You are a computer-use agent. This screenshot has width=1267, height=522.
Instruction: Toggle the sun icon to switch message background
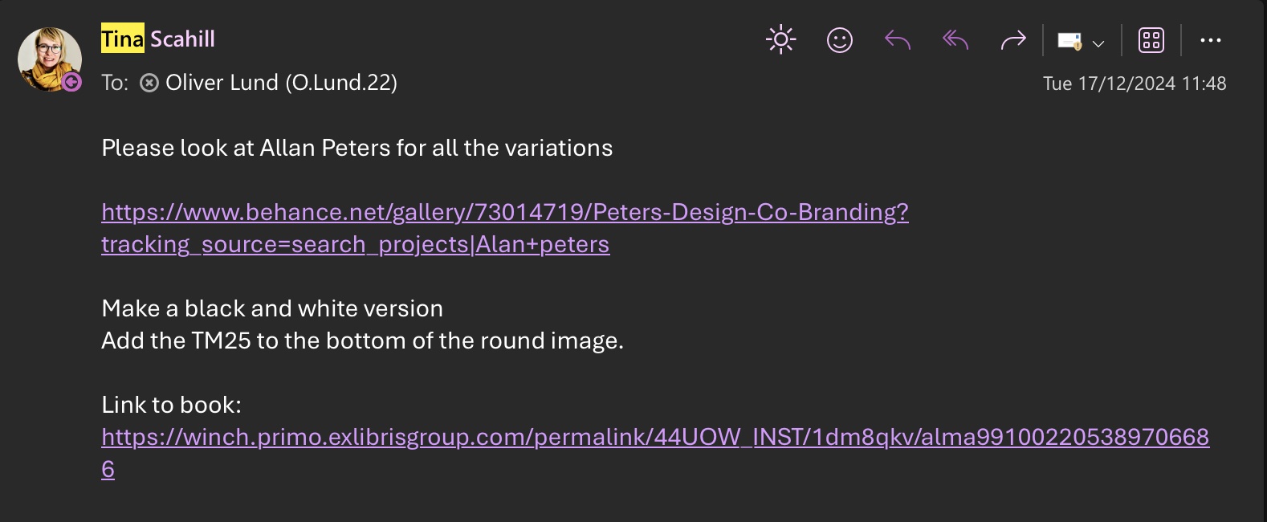tap(780, 39)
